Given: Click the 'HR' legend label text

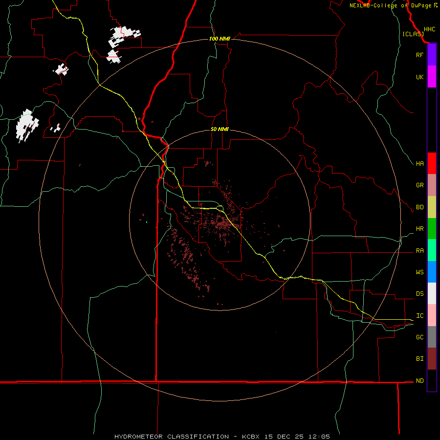Looking at the screenshot, I should [419, 229].
